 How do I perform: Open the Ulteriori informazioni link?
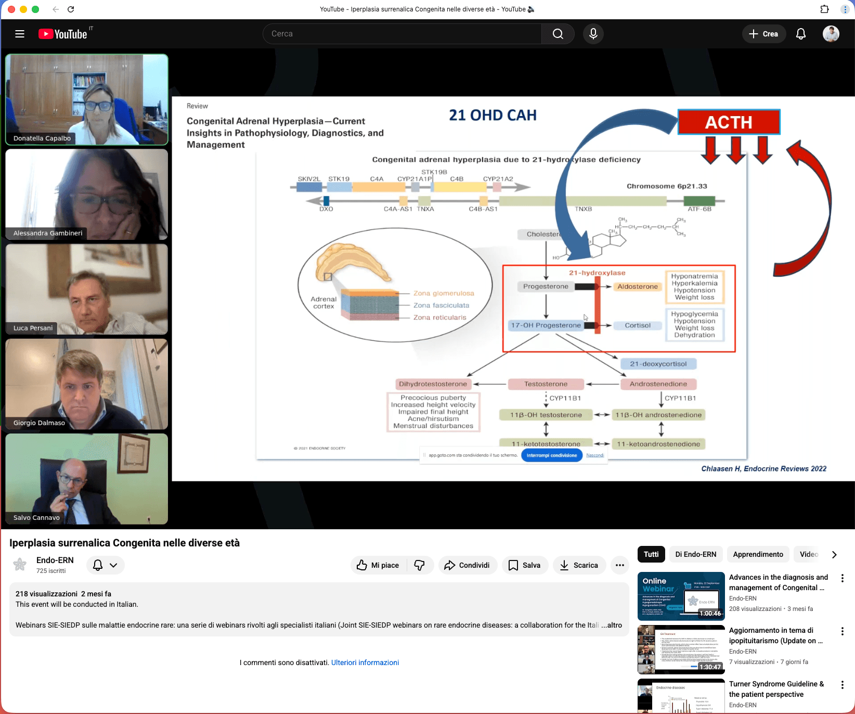pyautogui.click(x=365, y=662)
